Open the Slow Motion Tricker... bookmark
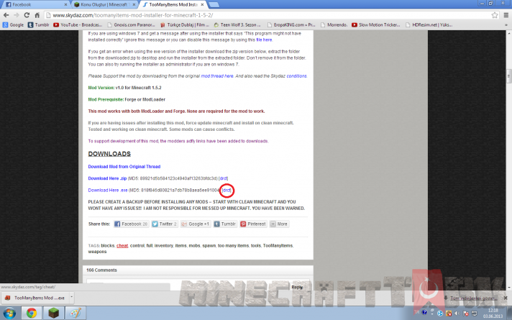 (x=376, y=25)
